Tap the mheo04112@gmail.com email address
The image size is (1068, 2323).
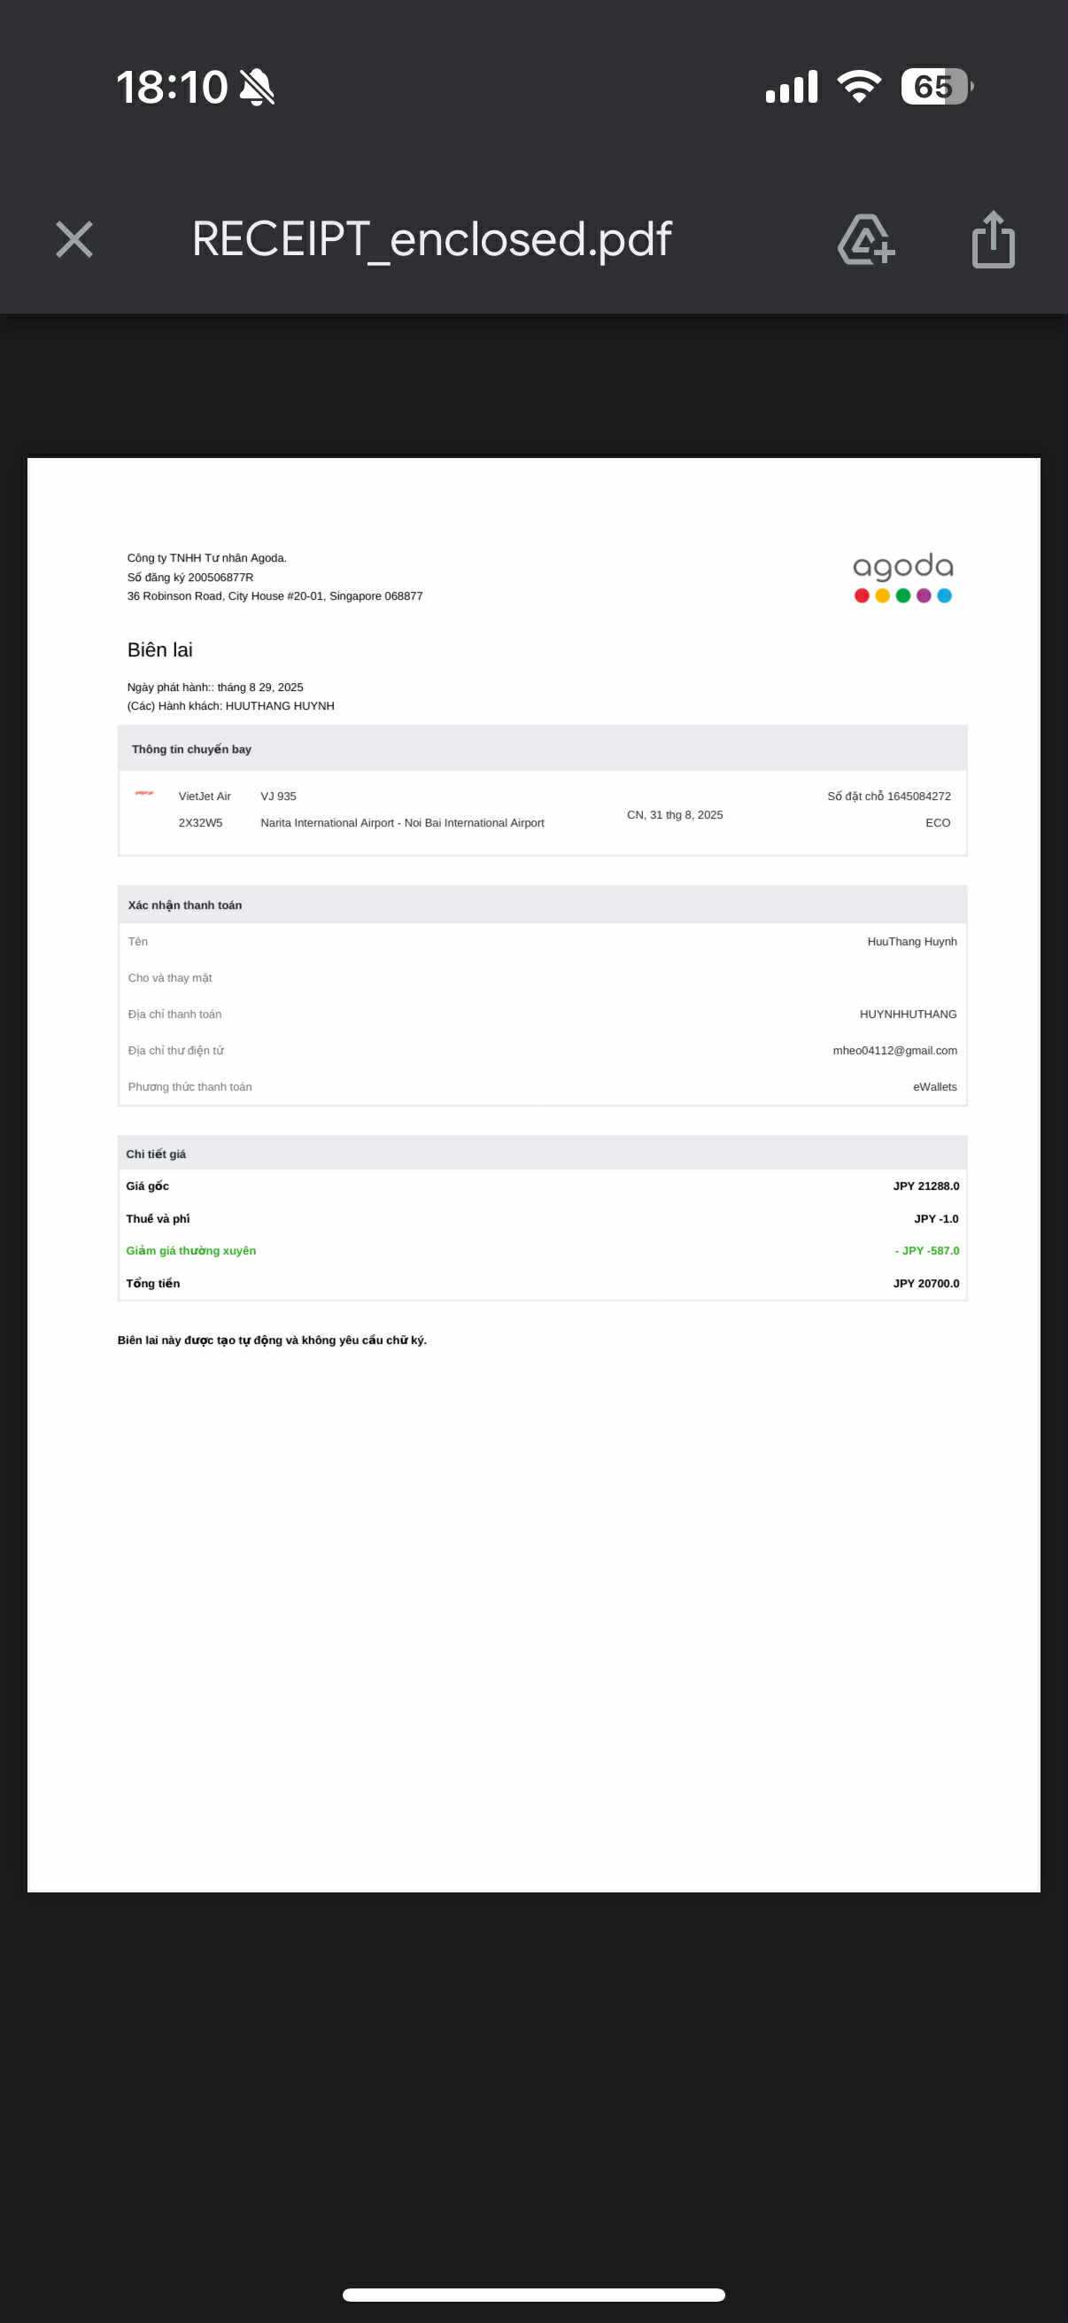(x=894, y=1051)
